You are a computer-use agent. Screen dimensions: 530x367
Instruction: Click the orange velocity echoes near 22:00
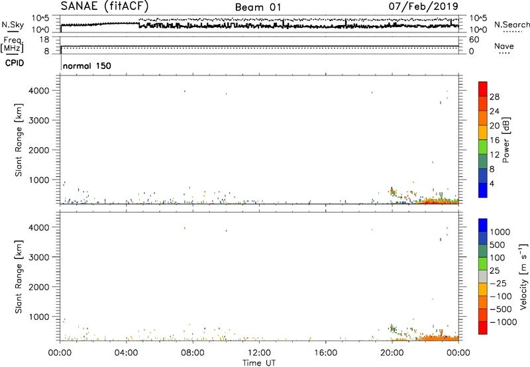(439, 338)
